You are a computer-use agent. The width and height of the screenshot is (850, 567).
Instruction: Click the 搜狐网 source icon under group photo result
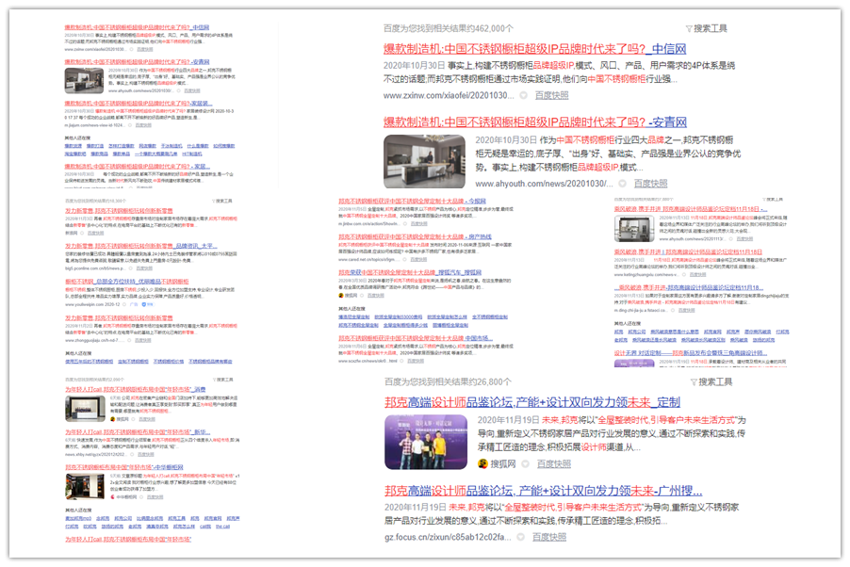[x=482, y=464]
